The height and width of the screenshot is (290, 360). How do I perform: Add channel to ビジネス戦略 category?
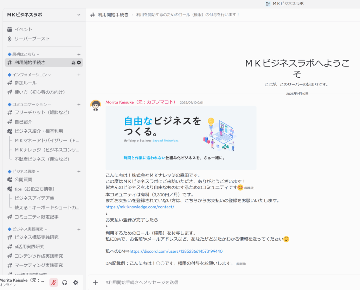[x=79, y=171]
